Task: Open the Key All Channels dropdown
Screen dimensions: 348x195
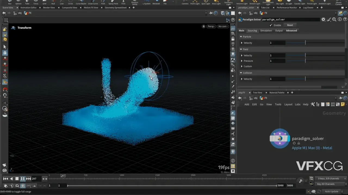Action: pyautogui.click(x=331, y=184)
